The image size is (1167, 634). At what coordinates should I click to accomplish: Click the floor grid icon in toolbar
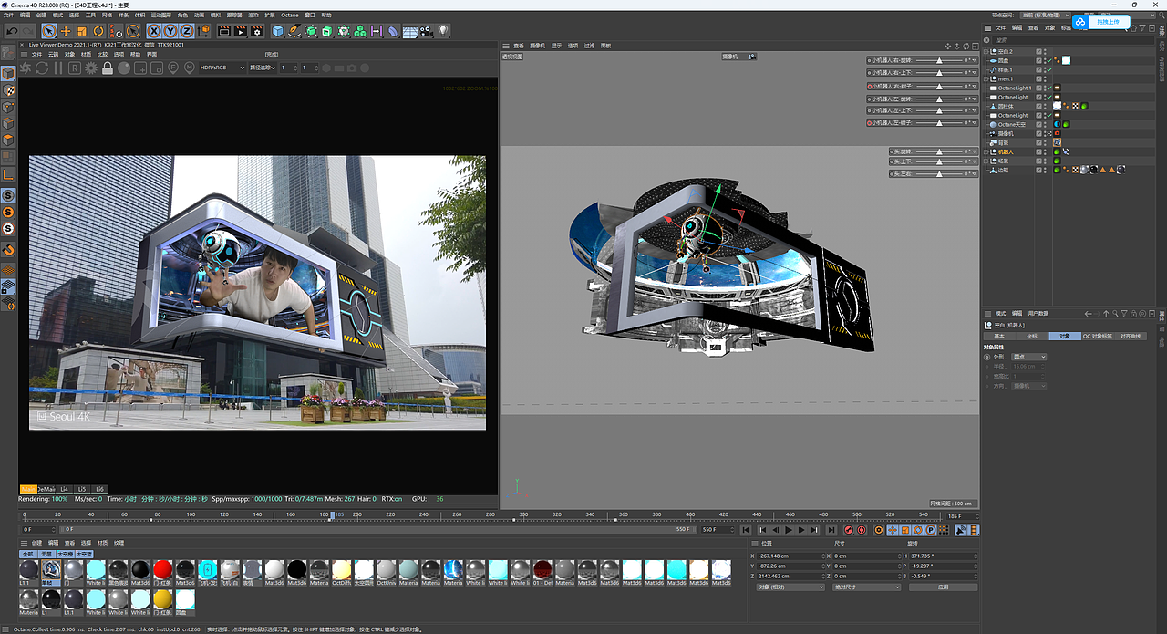[410, 31]
